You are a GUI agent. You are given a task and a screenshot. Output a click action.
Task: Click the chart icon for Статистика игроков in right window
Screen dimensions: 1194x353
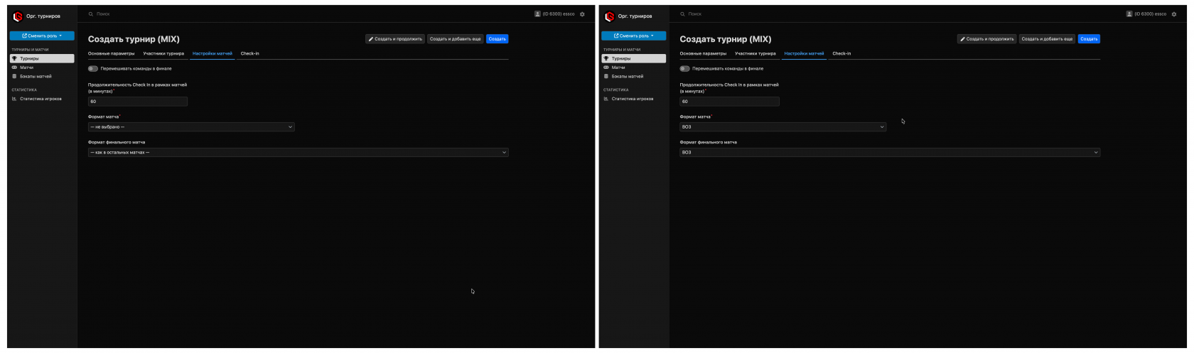[606, 99]
